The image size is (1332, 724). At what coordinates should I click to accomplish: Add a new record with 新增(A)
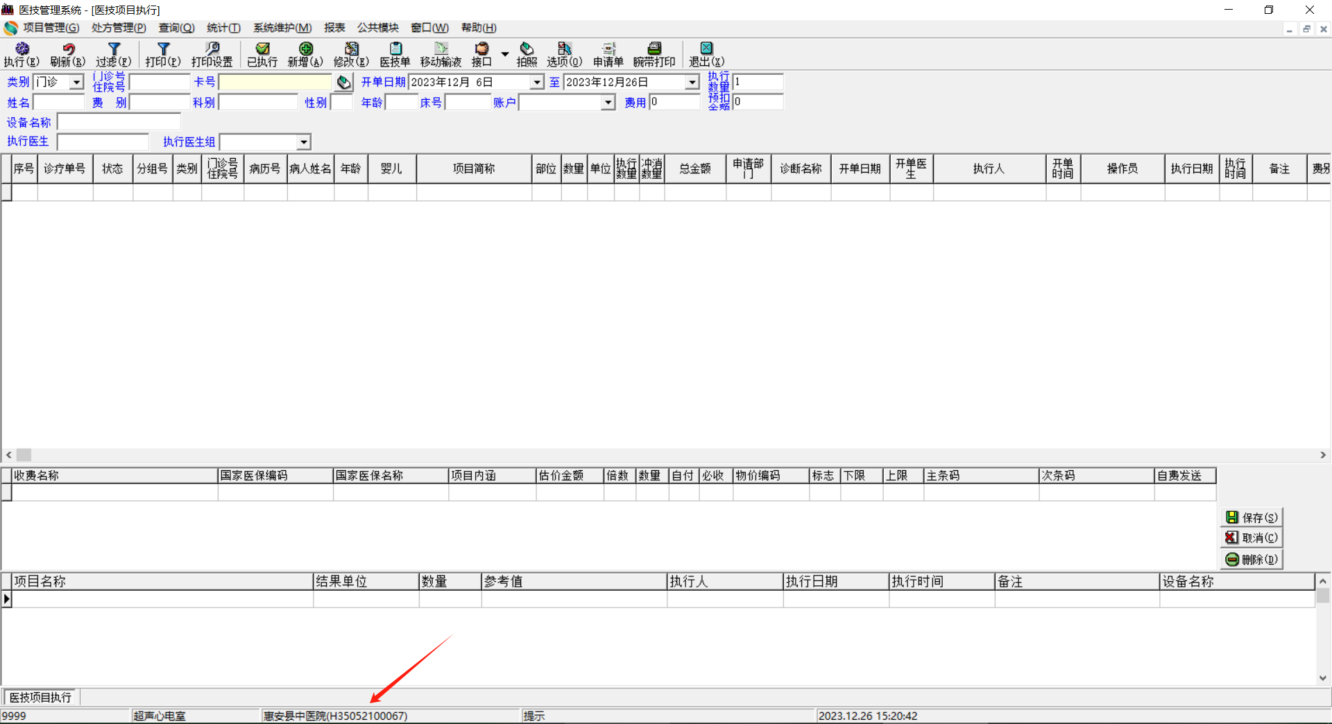tap(305, 54)
